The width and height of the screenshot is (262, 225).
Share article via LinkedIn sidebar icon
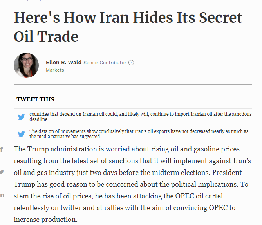click(2, 195)
